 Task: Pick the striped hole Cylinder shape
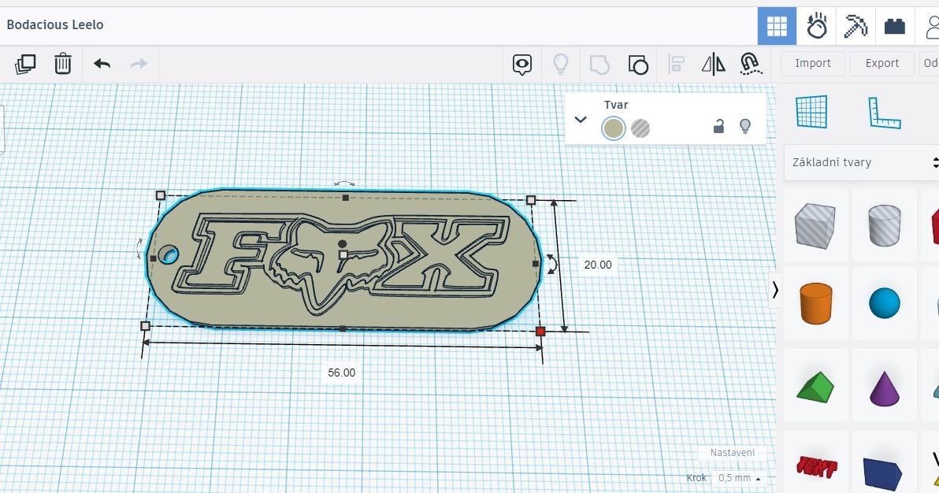click(885, 225)
